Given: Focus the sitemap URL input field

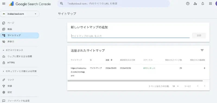Looking at the screenshot, I should click(x=130, y=36).
